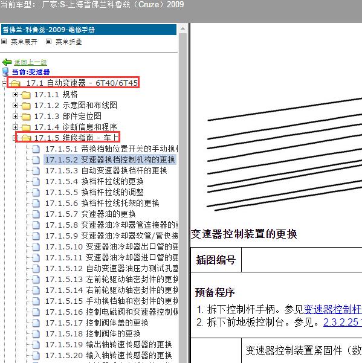
Task: Click document icon of item 17.1.5.4
Action: pyautogui.click(x=36, y=181)
